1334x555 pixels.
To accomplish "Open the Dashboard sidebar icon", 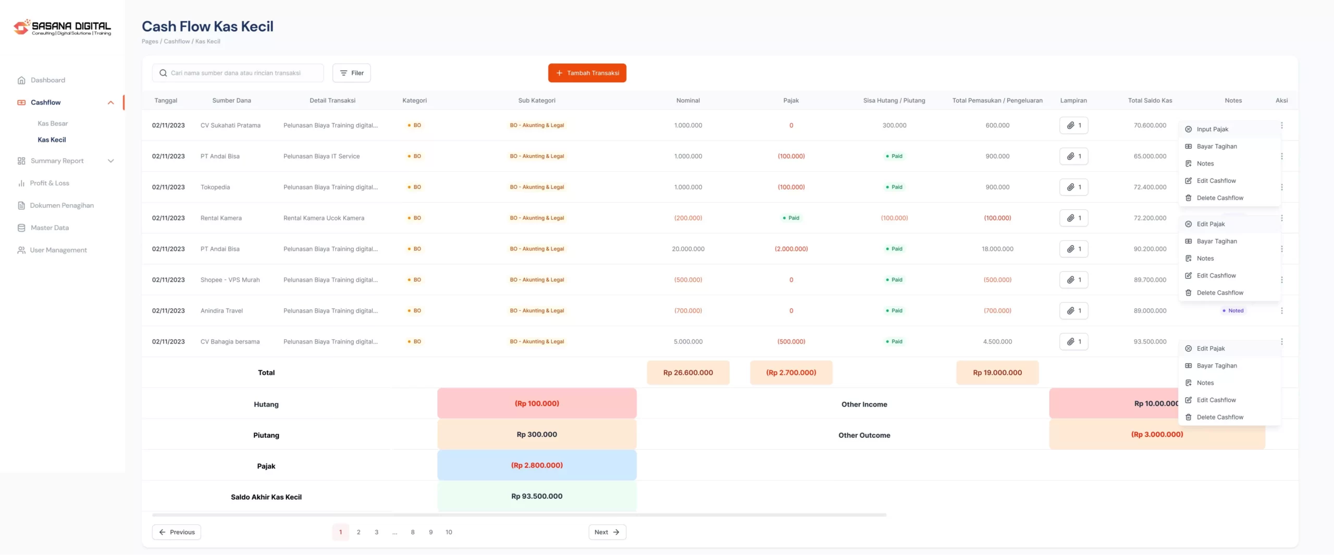I will click(21, 80).
